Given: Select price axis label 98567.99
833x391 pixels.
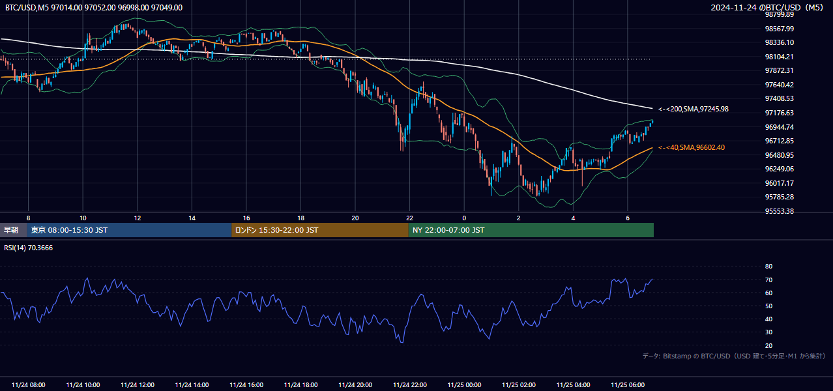Looking at the screenshot, I should click(780, 29).
